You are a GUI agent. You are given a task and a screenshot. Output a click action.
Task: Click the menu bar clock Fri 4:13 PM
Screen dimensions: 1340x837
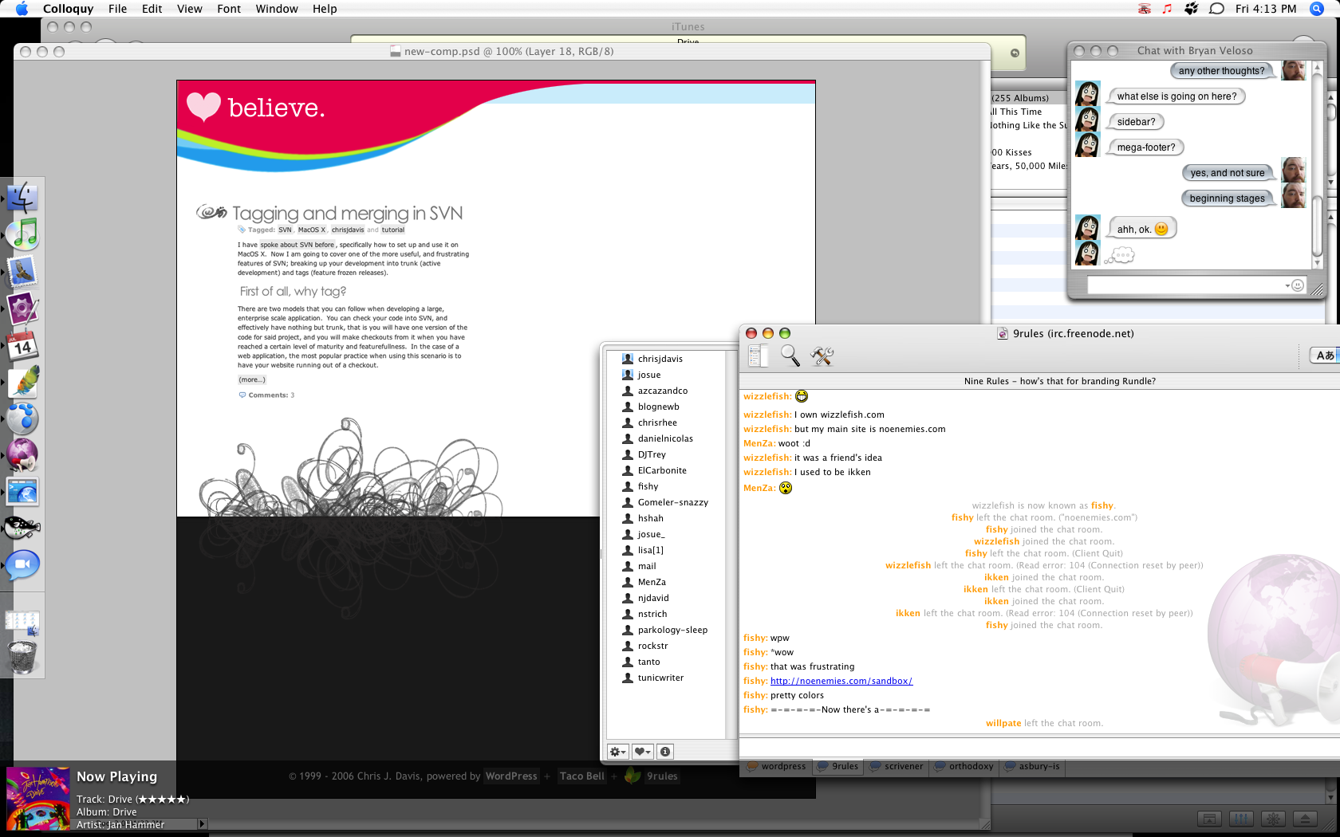tap(1266, 9)
